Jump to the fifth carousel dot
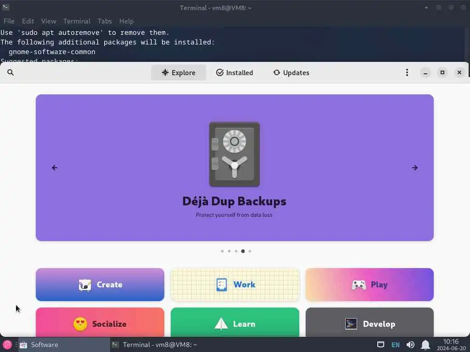470x352 pixels. [x=250, y=251]
